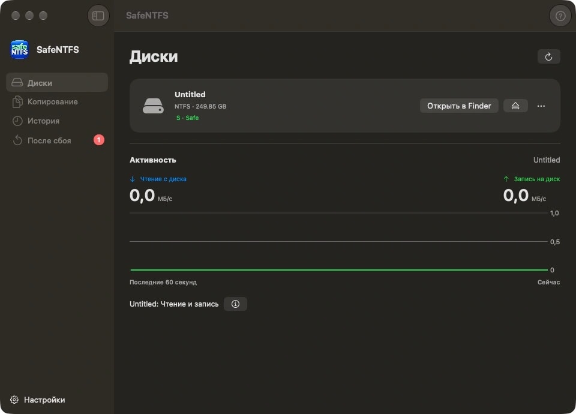Click Untitled: Чтение и запись text
Image resolution: width=576 pixels, height=414 pixels.
[174, 304]
